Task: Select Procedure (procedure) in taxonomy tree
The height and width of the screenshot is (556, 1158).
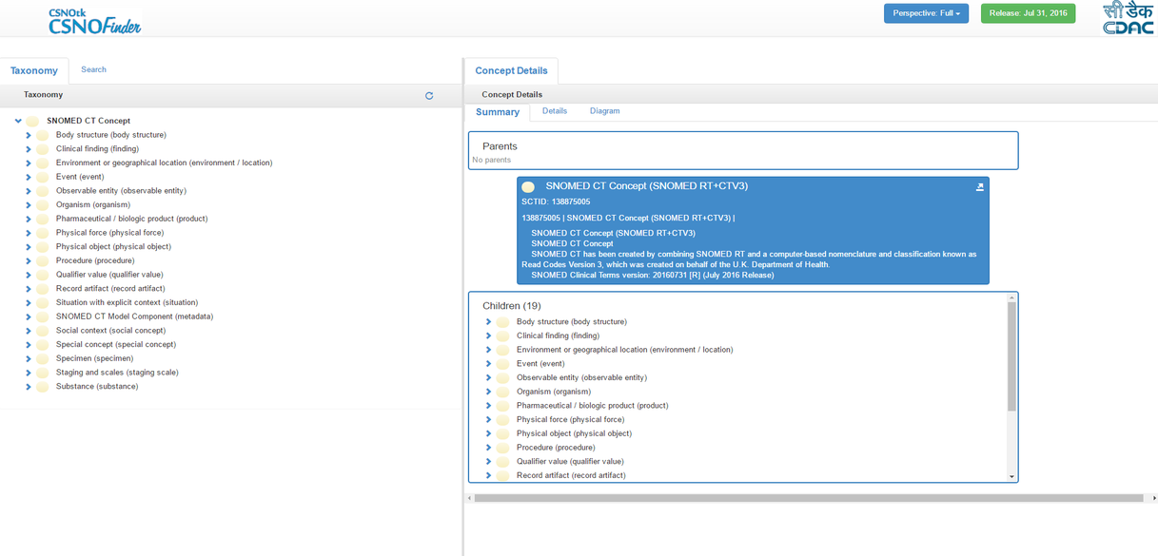Action: 95,260
